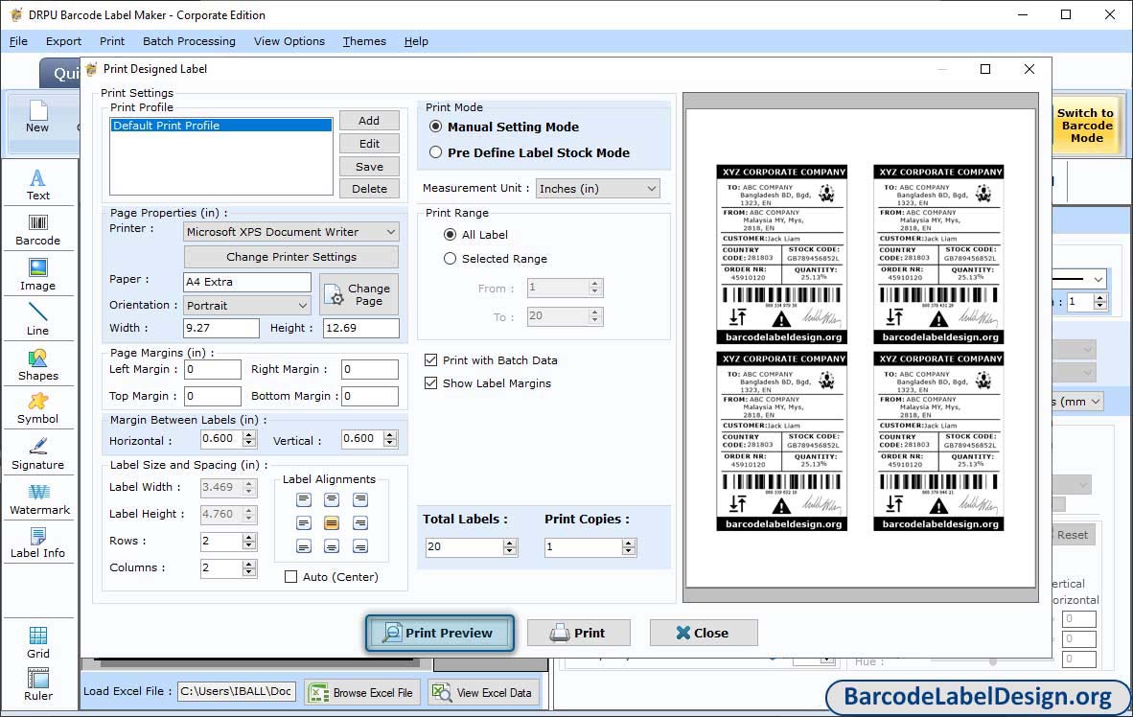The image size is (1133, 717).
Task: Click Switch to Barcode Mode button
Action: click(1086, 126)
